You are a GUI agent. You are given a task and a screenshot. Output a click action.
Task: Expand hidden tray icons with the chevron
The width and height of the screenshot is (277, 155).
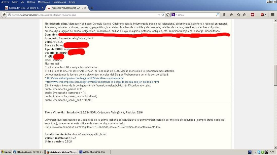[x=255, y=152]
